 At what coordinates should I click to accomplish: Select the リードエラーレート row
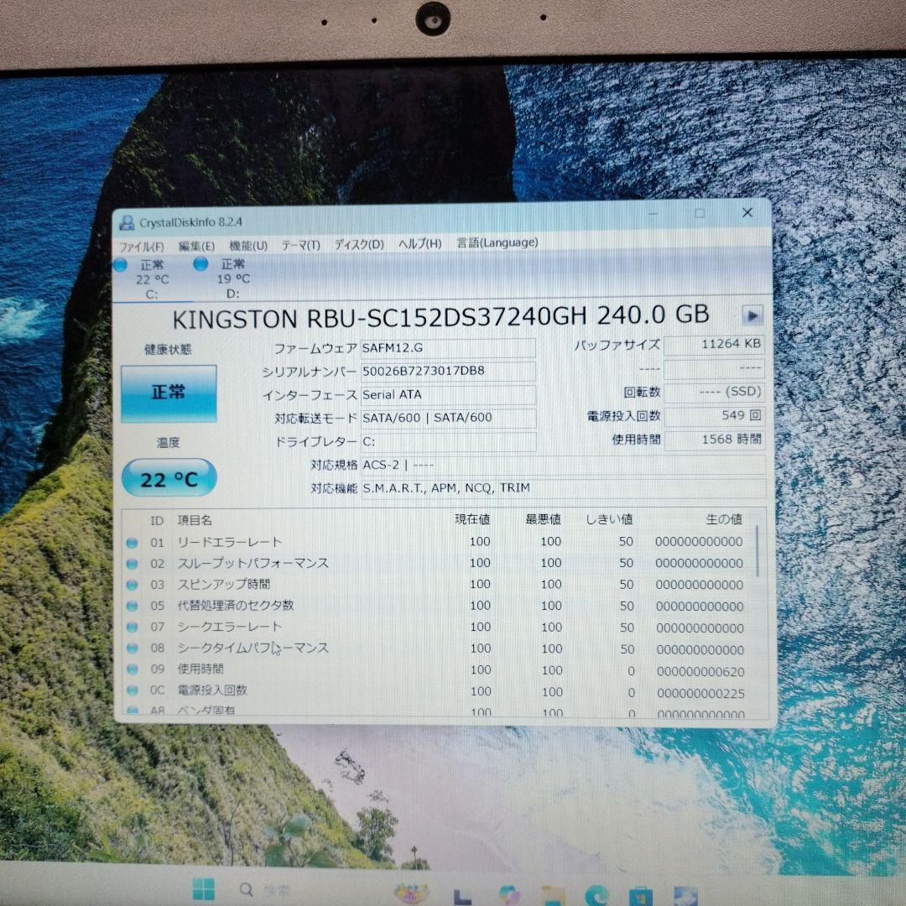pos(437,542)
